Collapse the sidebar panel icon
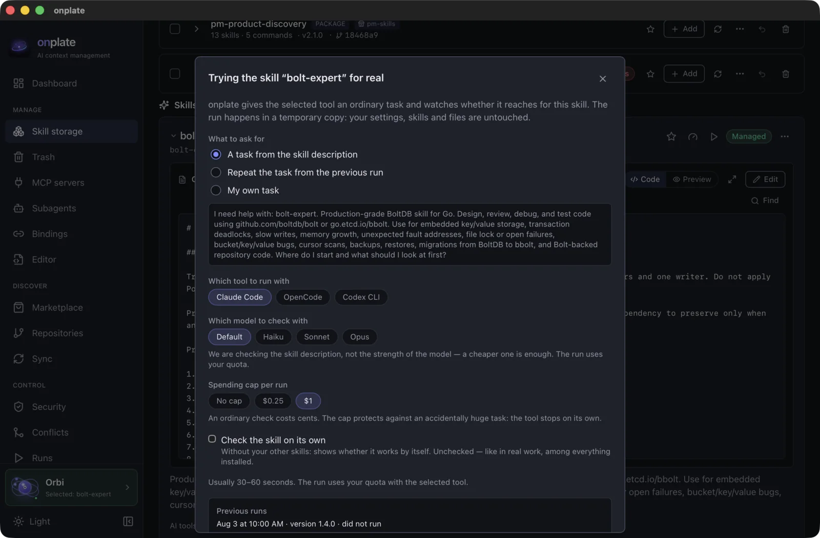The image size is (820, 538). click(x=128, y=522)
